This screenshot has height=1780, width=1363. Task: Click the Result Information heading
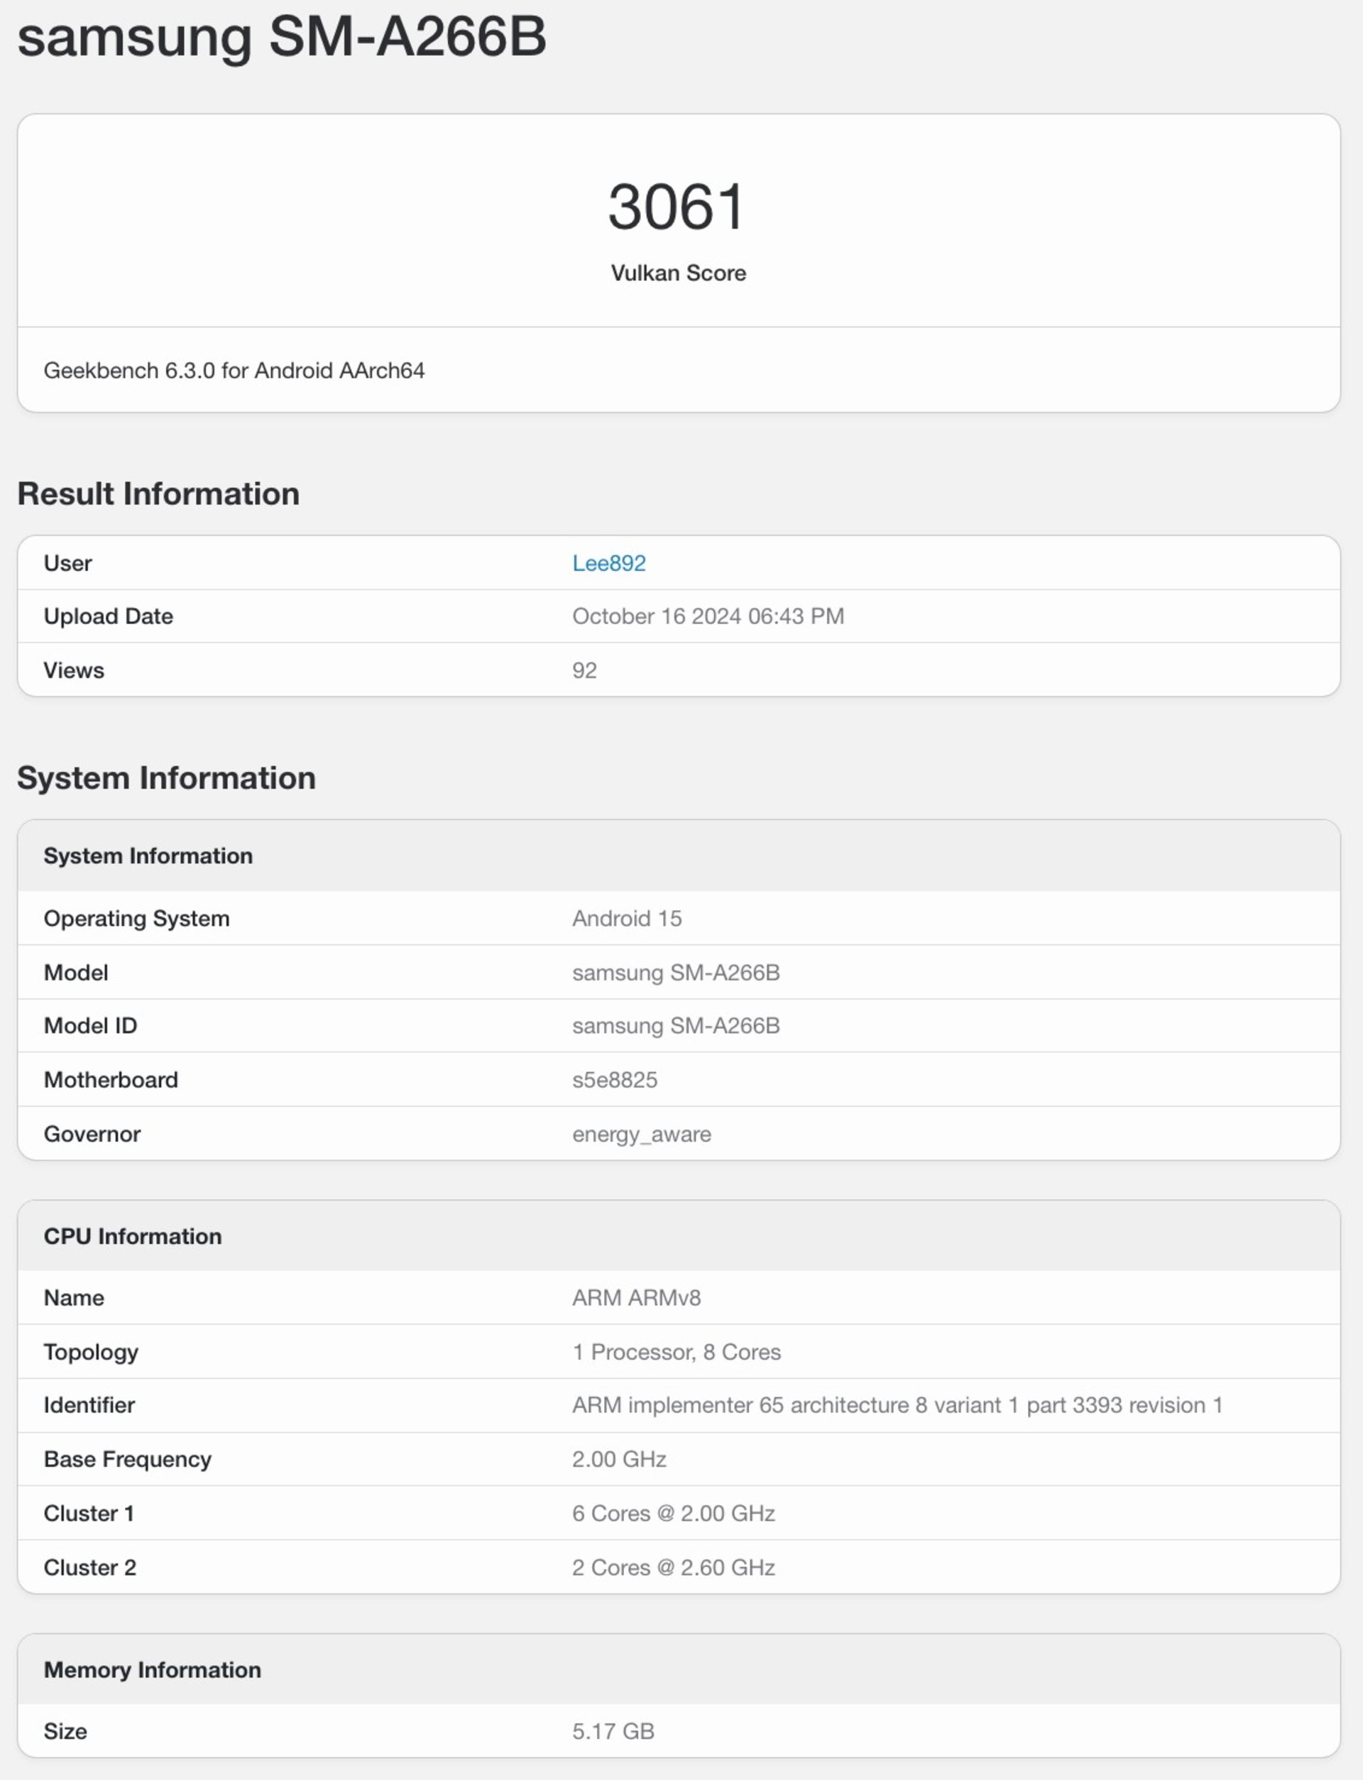158,494
